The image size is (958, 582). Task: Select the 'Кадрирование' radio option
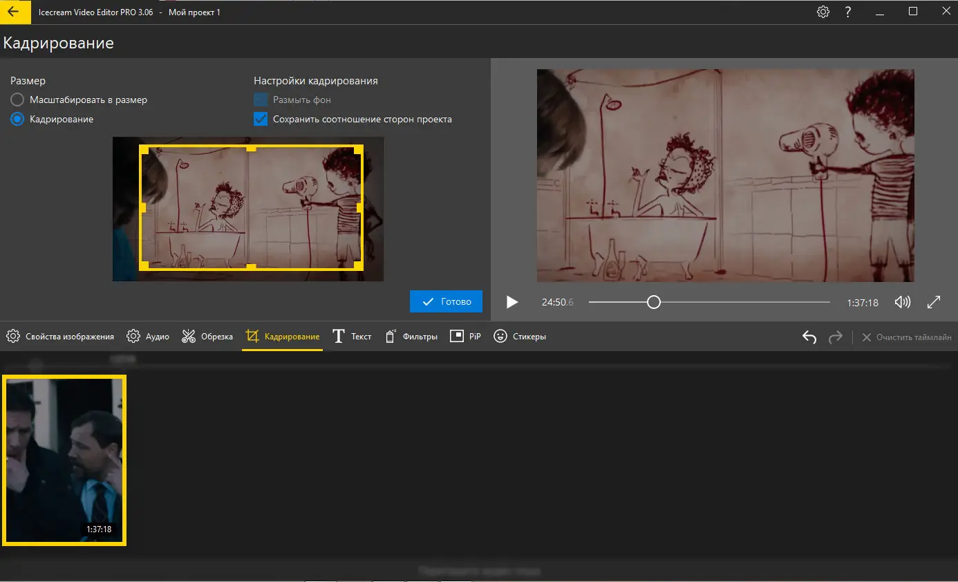click(17, 119)
